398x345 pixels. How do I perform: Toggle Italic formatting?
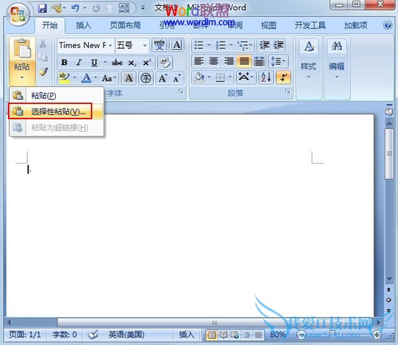(79, 62)
